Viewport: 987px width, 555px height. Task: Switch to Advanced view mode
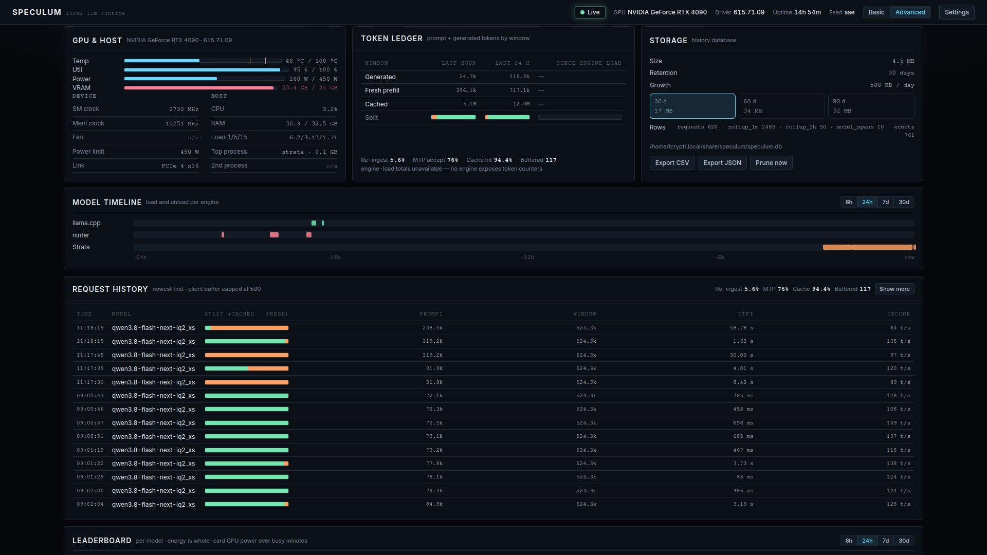pyautogui.click(x=910, y=12)
